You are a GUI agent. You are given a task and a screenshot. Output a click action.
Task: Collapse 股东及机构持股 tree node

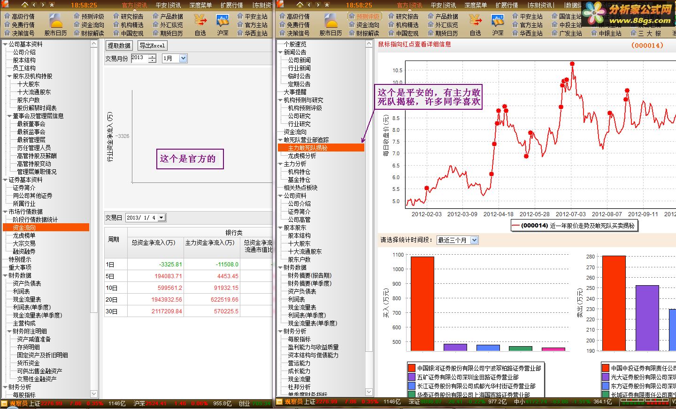(x=9, y=76)
